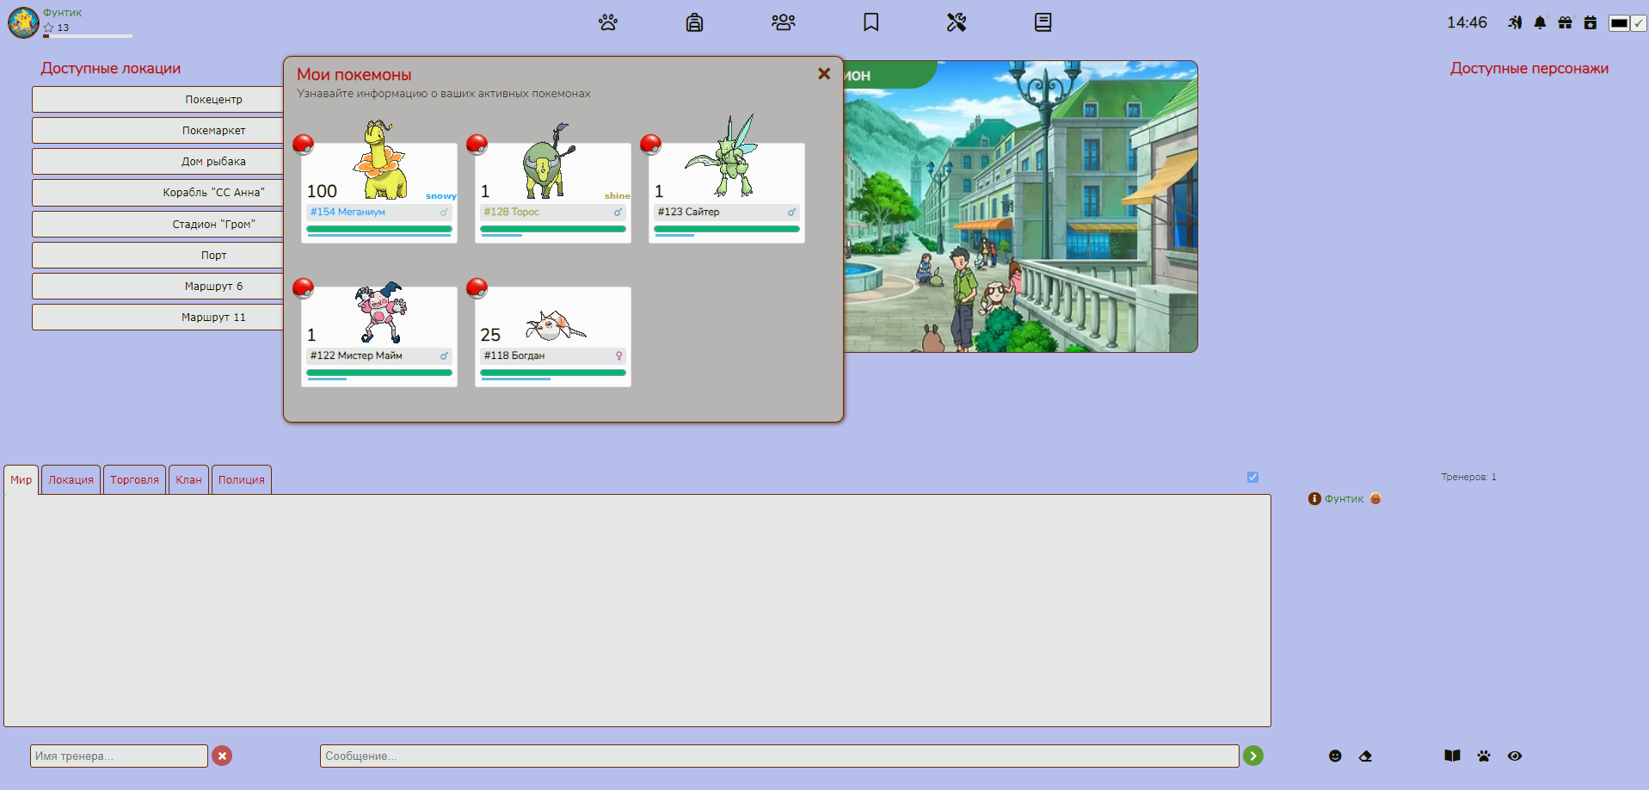The image size is (1649, 790).
Task: Switch to the Полиция chat tab
Action: [x=242, y=479]
